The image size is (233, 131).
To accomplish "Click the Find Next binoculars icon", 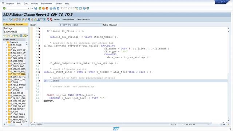I will [58, 8].
